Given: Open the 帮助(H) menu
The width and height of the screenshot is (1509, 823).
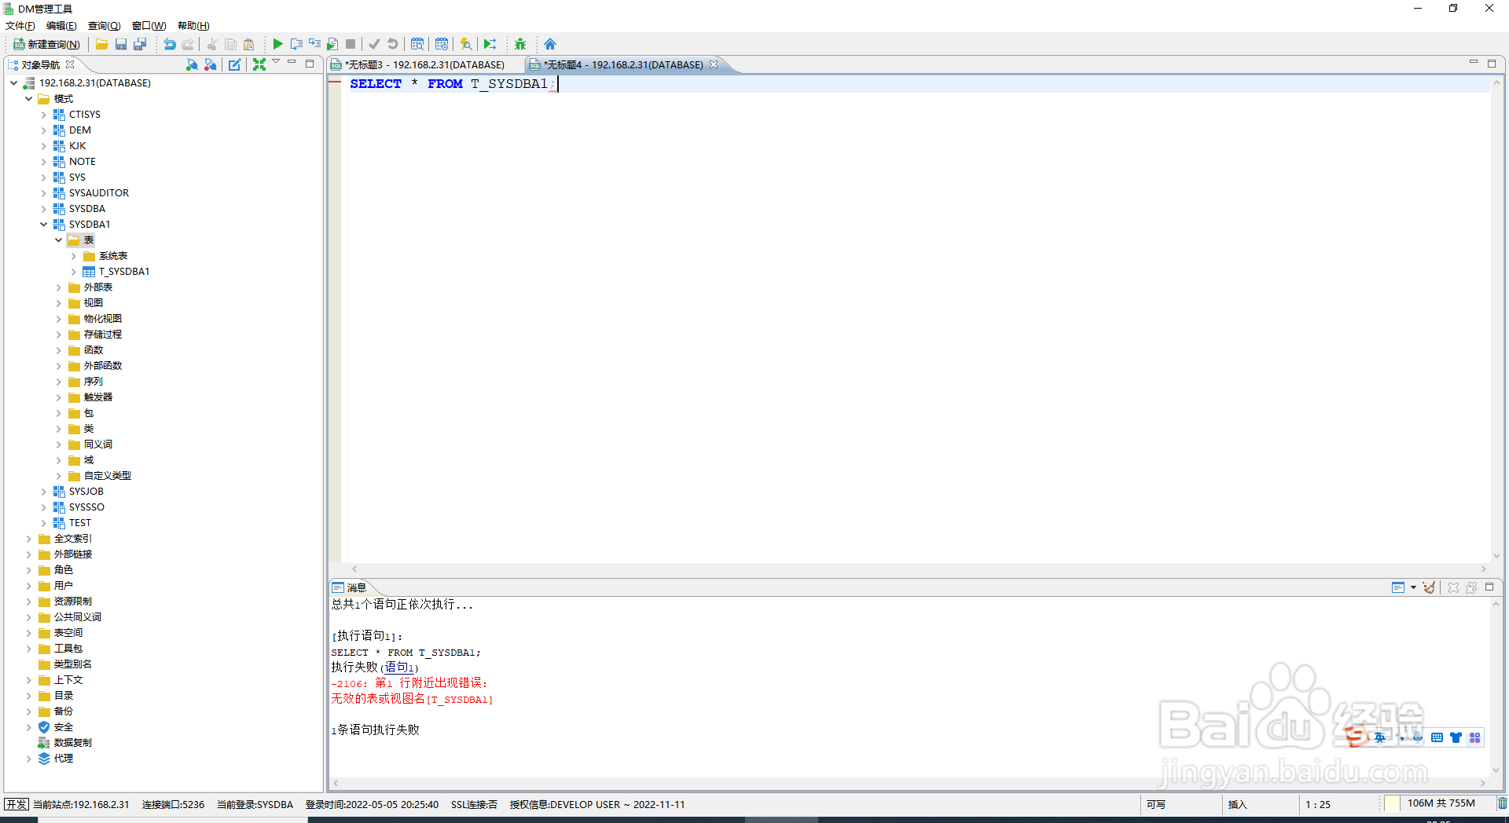Looking at the screenshot, I should (193, 26).
